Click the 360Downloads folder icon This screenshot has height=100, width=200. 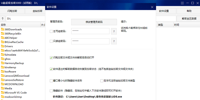pos(2,29)
